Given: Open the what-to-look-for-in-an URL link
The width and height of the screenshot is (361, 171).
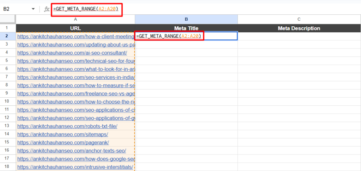Looking at the screenshot, I should [x=76, y=69].
